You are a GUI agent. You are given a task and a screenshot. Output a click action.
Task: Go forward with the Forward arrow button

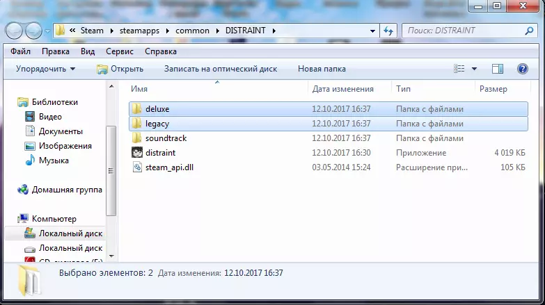[33, 31]
